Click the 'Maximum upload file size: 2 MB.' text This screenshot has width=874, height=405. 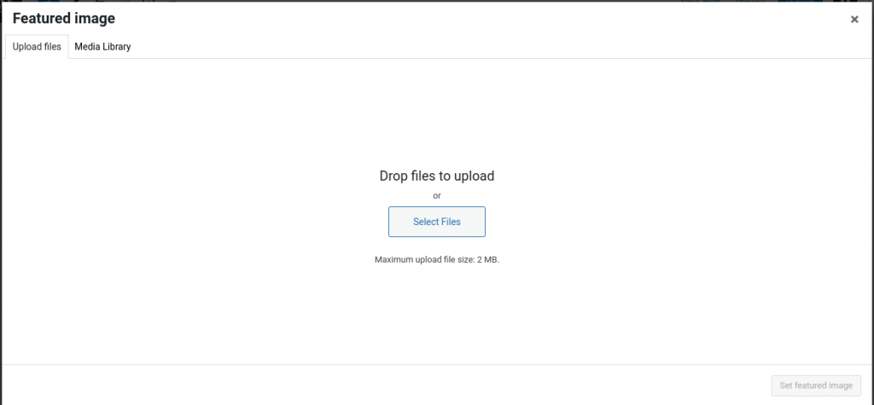click(436, 259)
